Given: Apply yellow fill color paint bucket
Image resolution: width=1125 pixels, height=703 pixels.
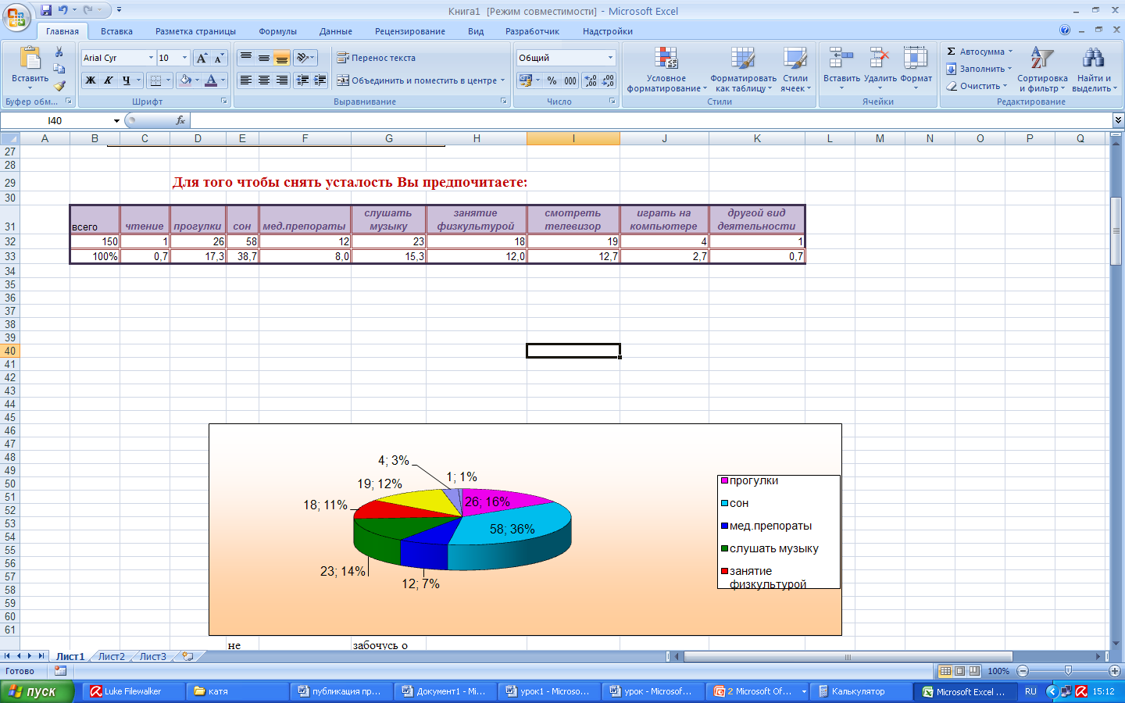Looking at the screenshot, I should click(x=185, y=80).
